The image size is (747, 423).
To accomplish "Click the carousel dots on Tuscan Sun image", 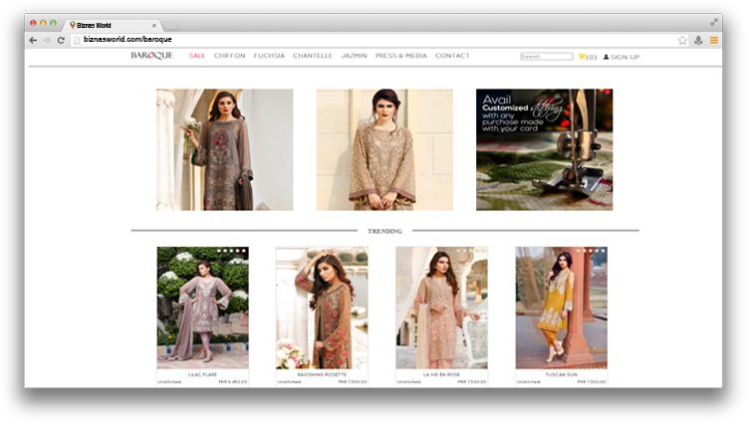I will pos(591,251).
